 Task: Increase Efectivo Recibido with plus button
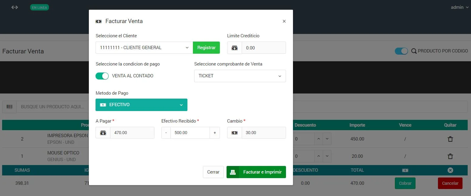point(215,133)
